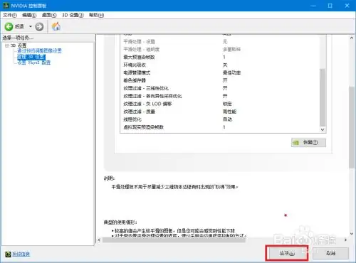
Task: Select the 纹理过滤 - 质量 row
Action: (x=220, y=112)
